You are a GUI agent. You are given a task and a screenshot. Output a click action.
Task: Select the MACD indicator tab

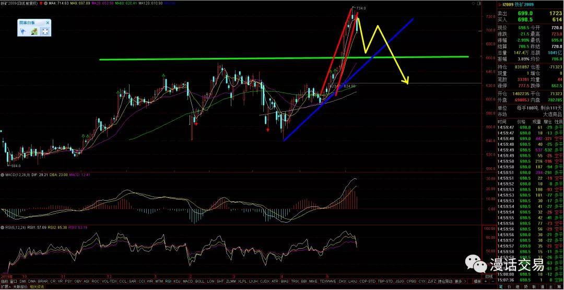click(x=187, y=281)
